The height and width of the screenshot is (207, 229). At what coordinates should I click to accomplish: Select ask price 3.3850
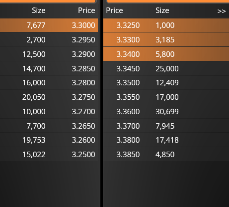click(x=128, y=155)
